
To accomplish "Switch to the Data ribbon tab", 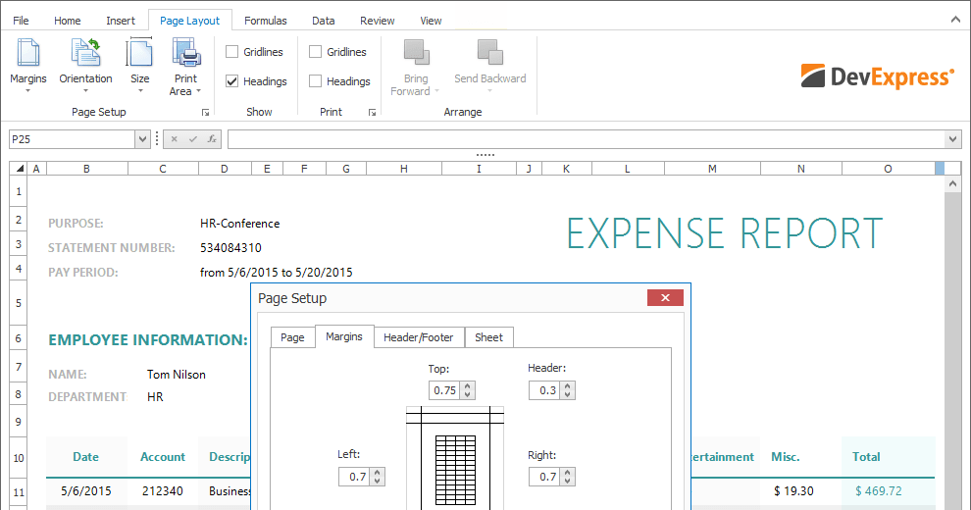I will (324, 21).
